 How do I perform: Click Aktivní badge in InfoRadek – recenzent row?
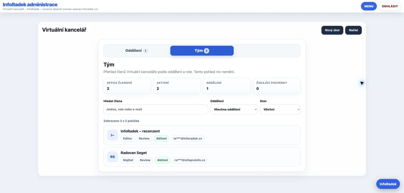162,138
